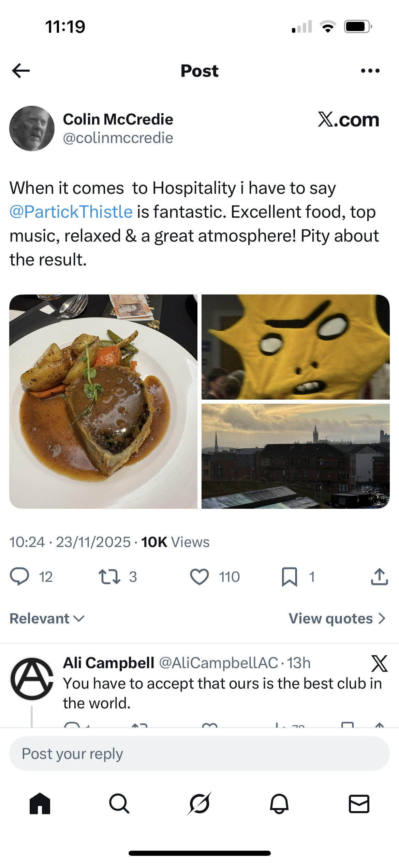Viewport: 399px width, 864px height.
Task: Go to the Home tab
Action: (40, 804)
